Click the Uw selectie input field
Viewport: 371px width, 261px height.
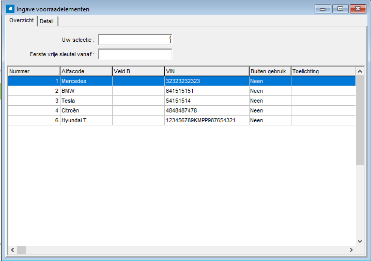(x=134, y=40)
